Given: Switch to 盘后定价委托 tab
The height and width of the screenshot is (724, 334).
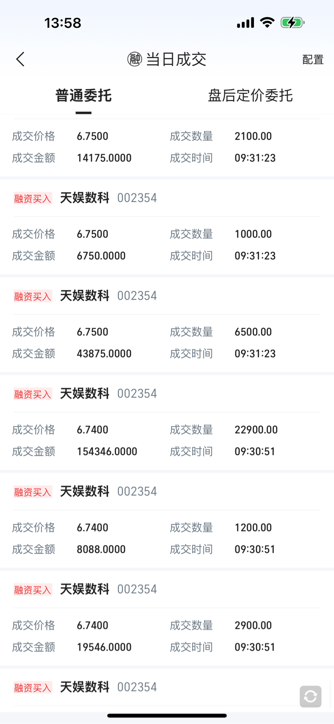Looking at the screenshot, I should [x=250, y=96].
